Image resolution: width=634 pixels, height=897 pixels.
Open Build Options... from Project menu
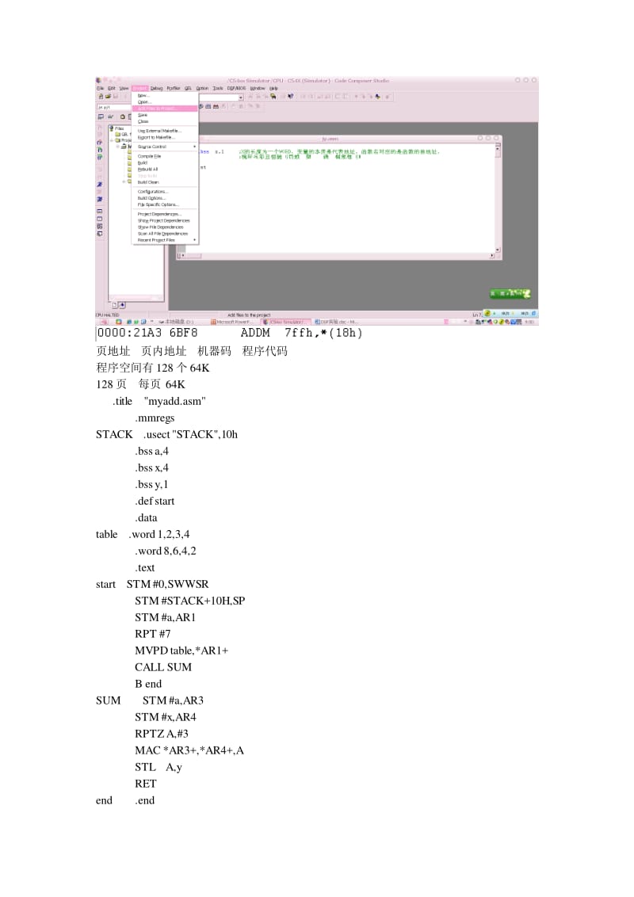(165, 198)
